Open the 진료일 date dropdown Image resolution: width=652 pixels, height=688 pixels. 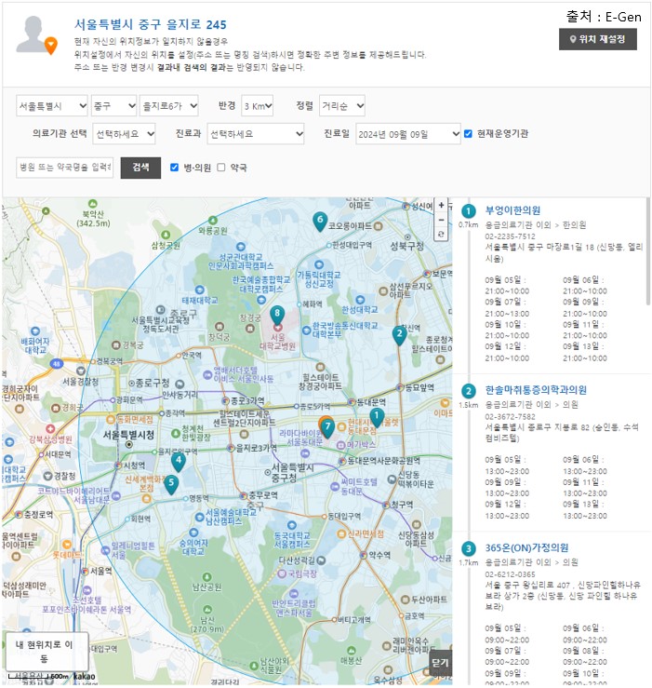pos(407,134)
